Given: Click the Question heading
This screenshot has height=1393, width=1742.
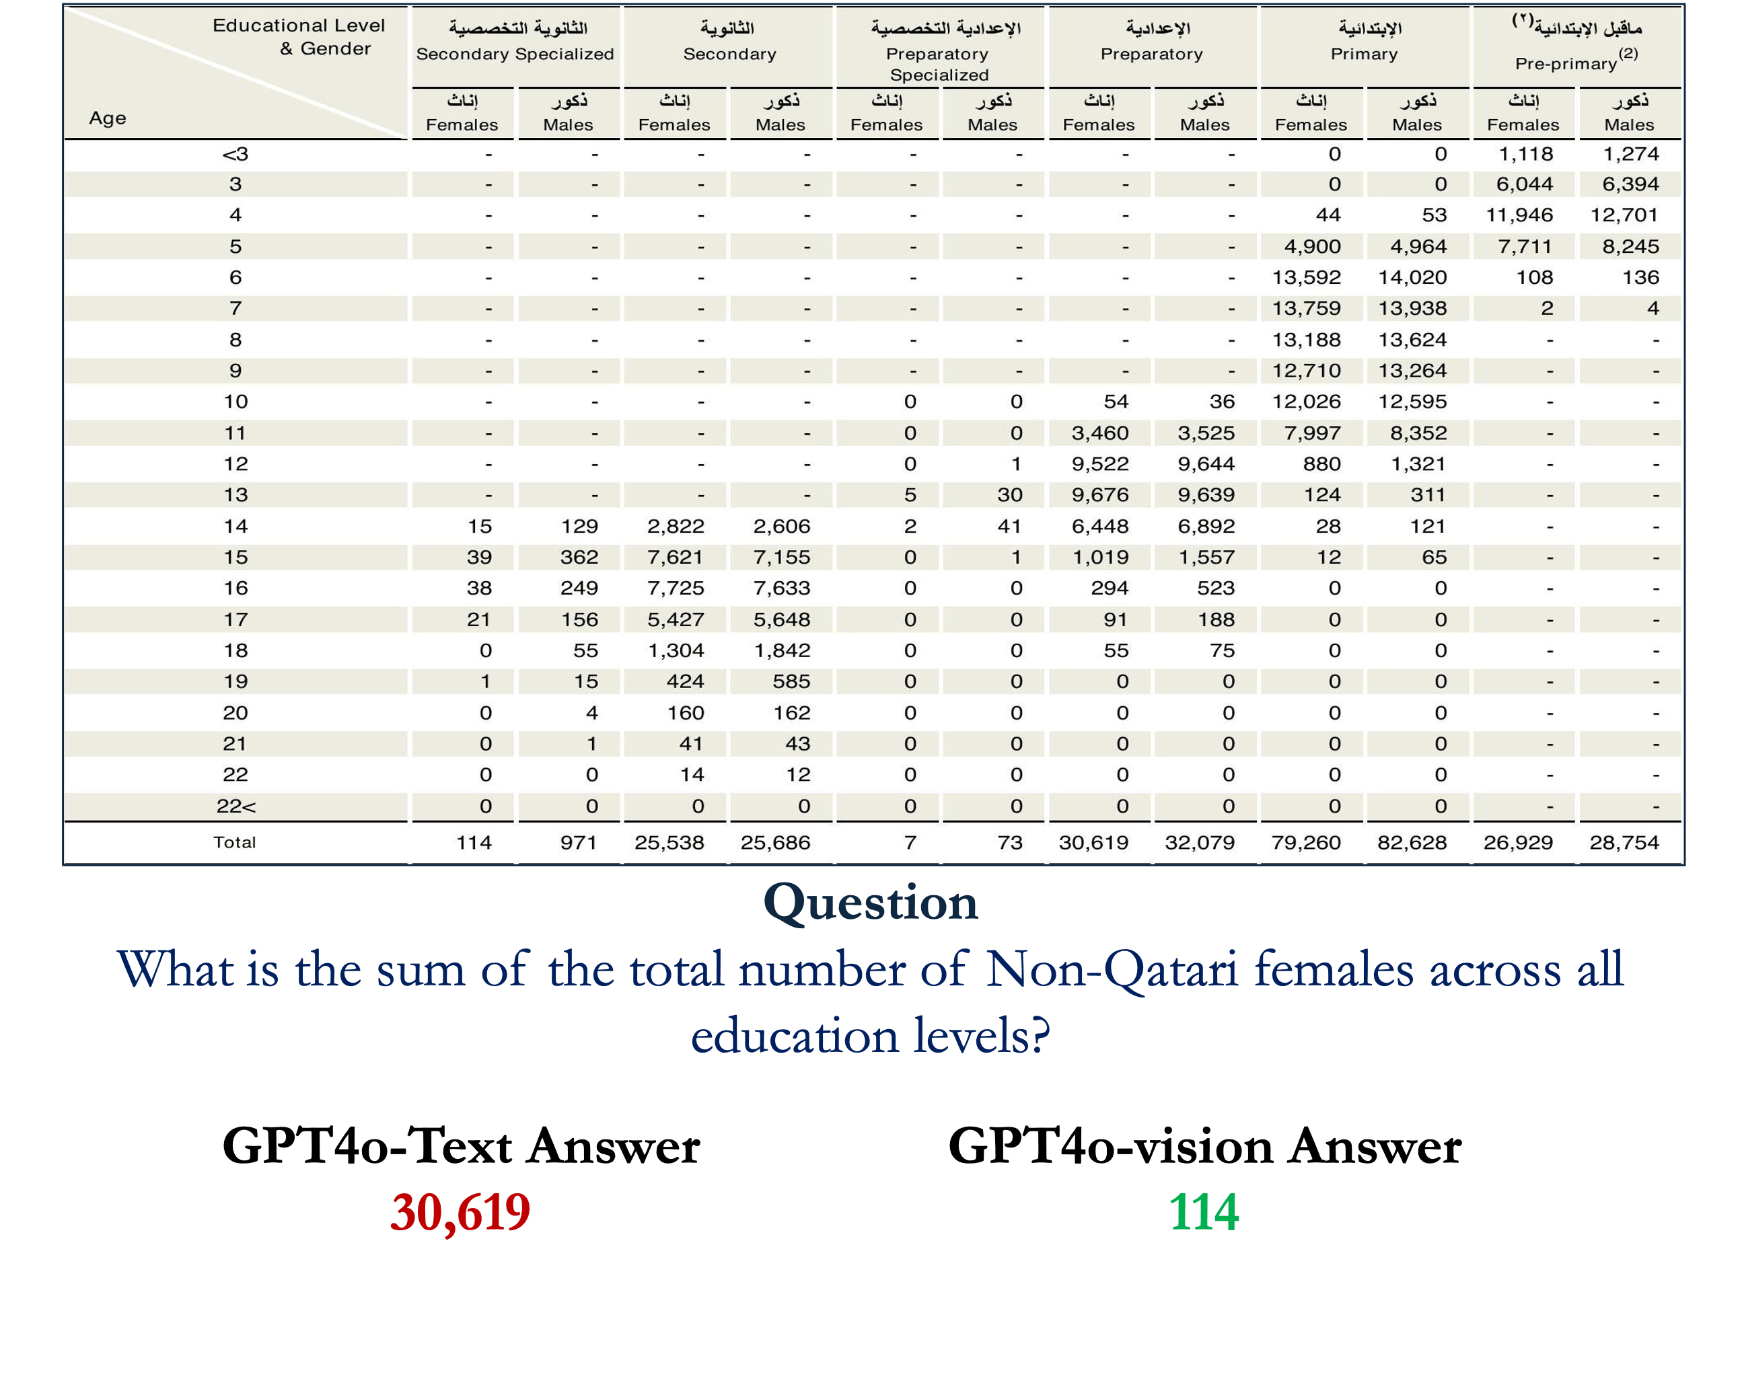Looking at the screenshot, I should click(x=870, y=902).
